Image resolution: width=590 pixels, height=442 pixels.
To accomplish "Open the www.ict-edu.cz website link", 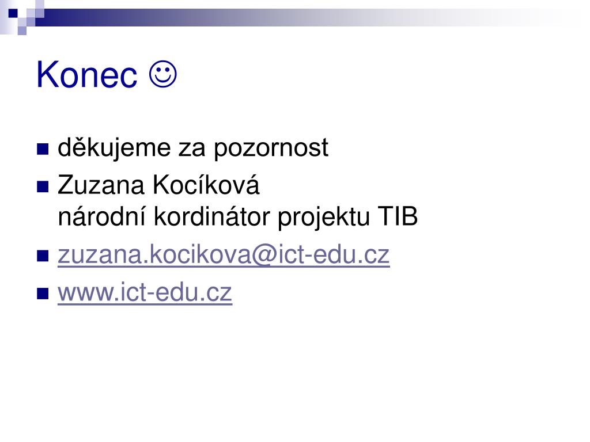I will pyautogui.click(x=145, y=293).
